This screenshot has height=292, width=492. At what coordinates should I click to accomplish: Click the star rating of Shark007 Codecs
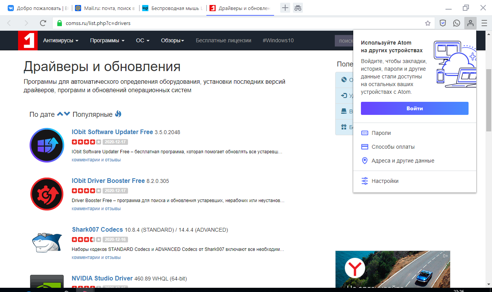[x=86, y=239]
